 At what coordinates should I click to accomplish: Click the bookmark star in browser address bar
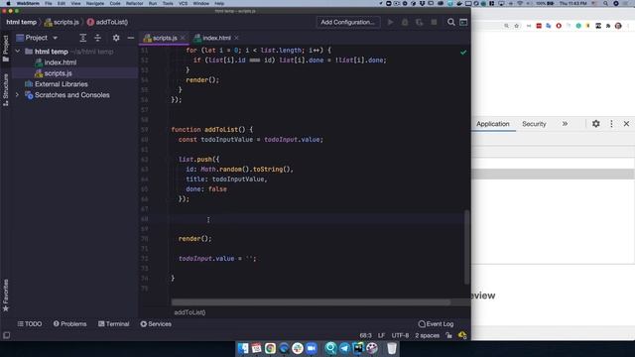point(516,26)
